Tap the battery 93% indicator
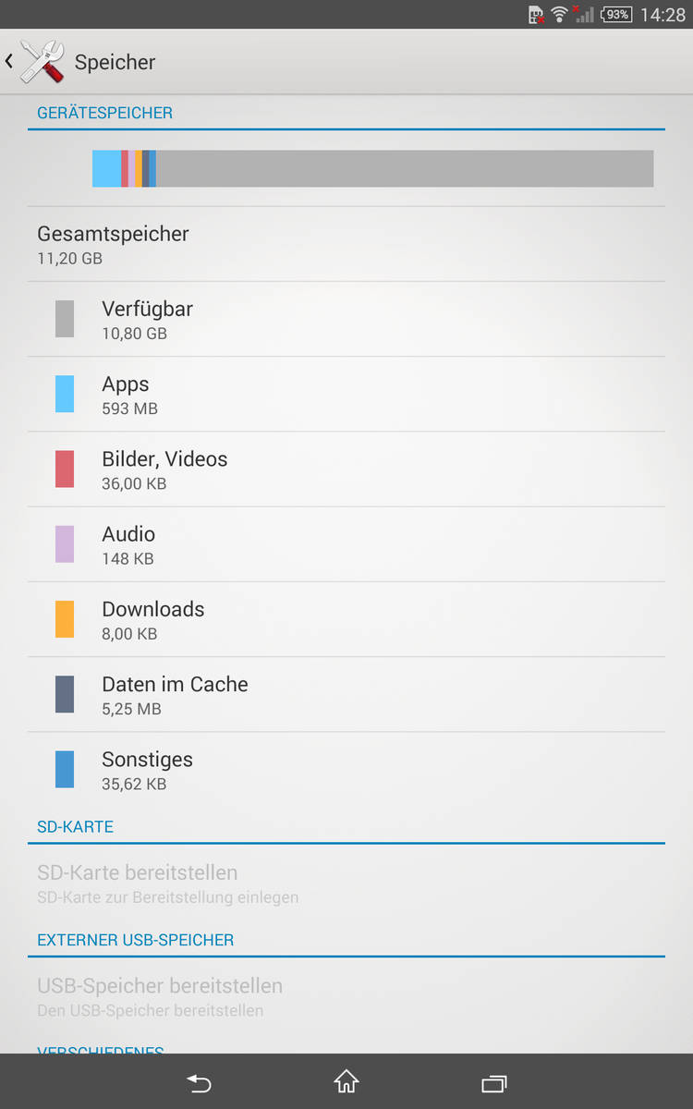693x1109 pixels. [x=616, y=14]
